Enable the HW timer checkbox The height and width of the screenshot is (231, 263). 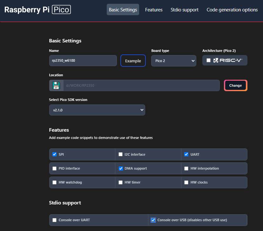120,182
